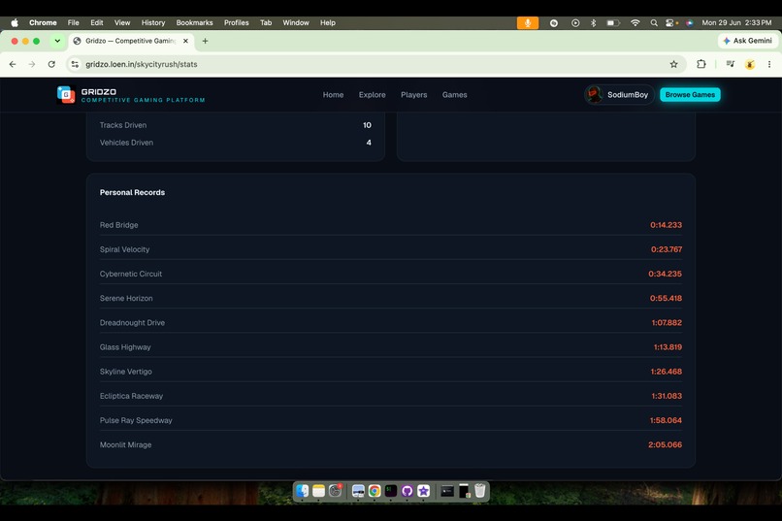The height and width of the screenshot is (521, 782).
Task: Click the Moonlit Mirage track name
Action: point(126,444)
